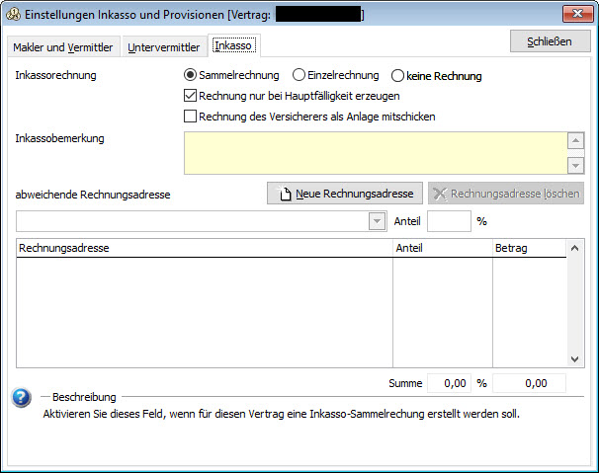Viewport: 599px width, 473px height.
Task: Click the Rechnungsadresse column header
Action: tap(205, 249)
